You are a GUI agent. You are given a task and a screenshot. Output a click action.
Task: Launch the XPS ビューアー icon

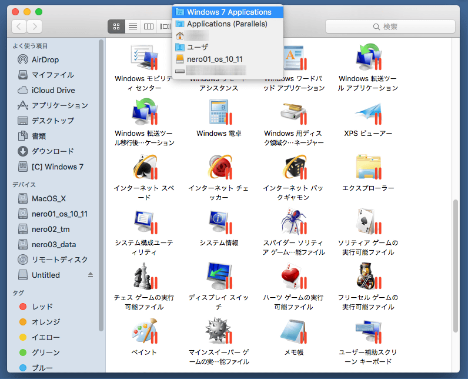pos(368,113)
